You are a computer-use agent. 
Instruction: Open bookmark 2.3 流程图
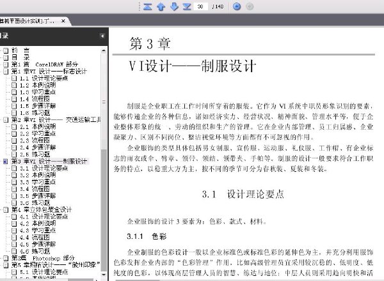point(35,140)
